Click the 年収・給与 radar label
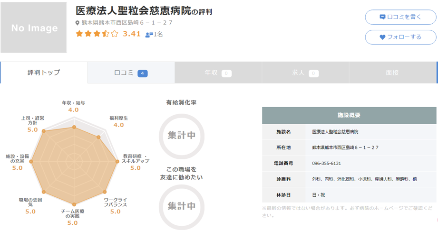438x230 pixels. (x=73, y=103)
